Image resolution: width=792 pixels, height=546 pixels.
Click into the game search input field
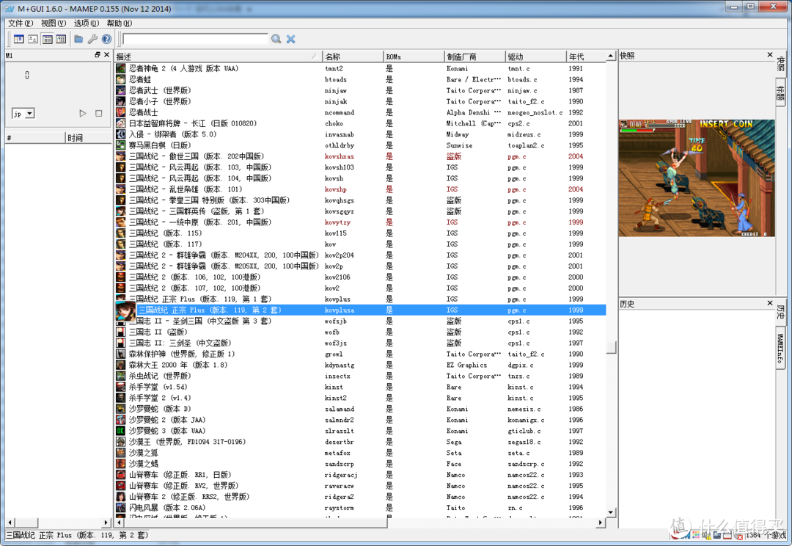(x=195, y=39)
